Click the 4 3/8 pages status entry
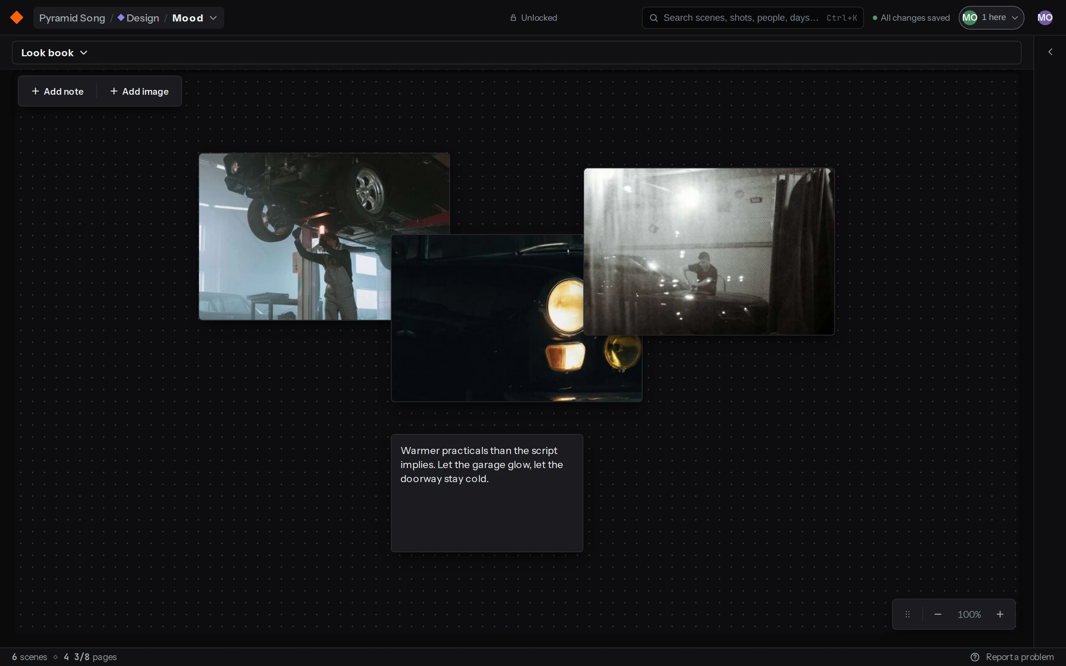 (x=90, y=657)
